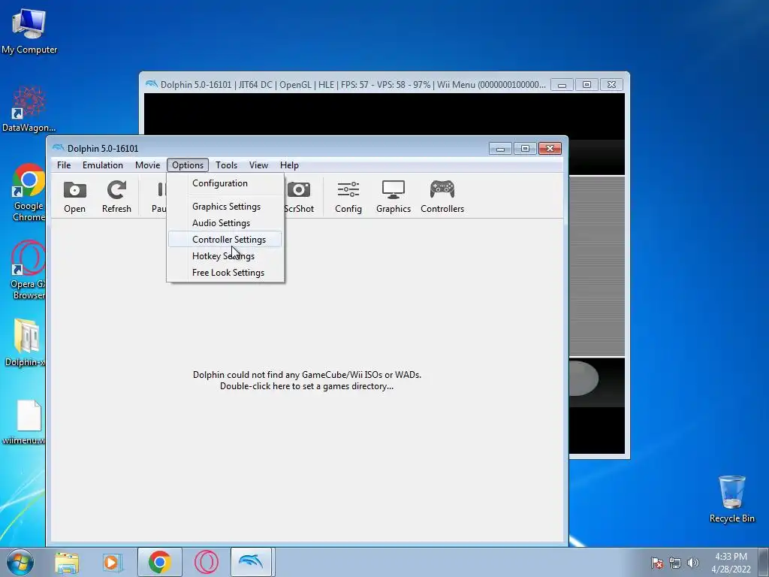This screenshot has height=577, width=769.
Task: Open the Graphics toolbar icon
Action: (x=394, y=196)
